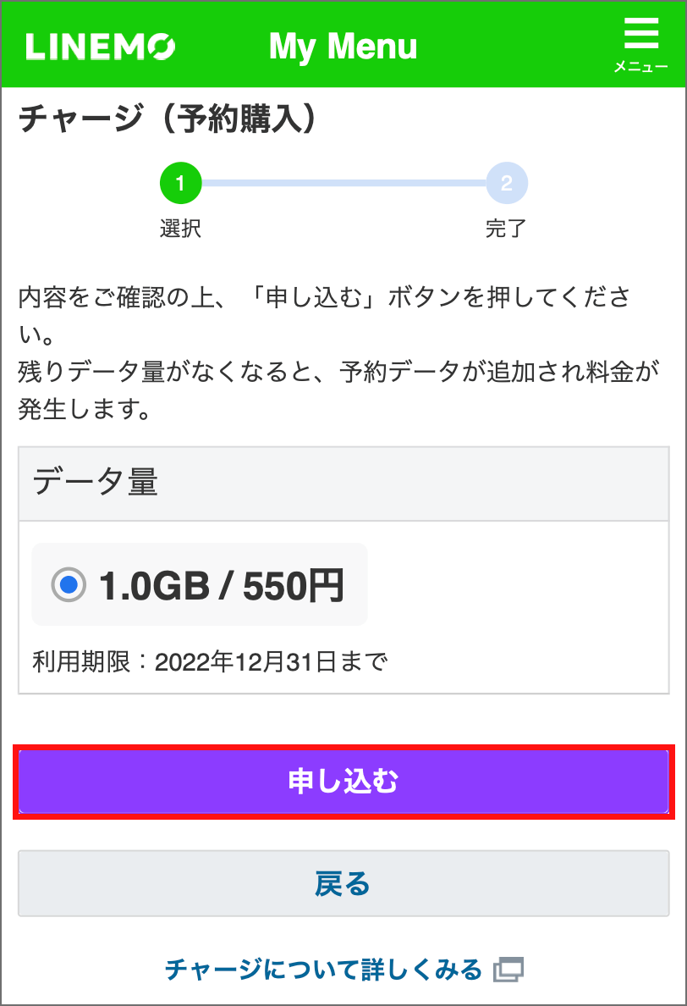Click the external window icon beside the charge link
The width and height of the screenshot is (687, 1006).
pos(508,969)
